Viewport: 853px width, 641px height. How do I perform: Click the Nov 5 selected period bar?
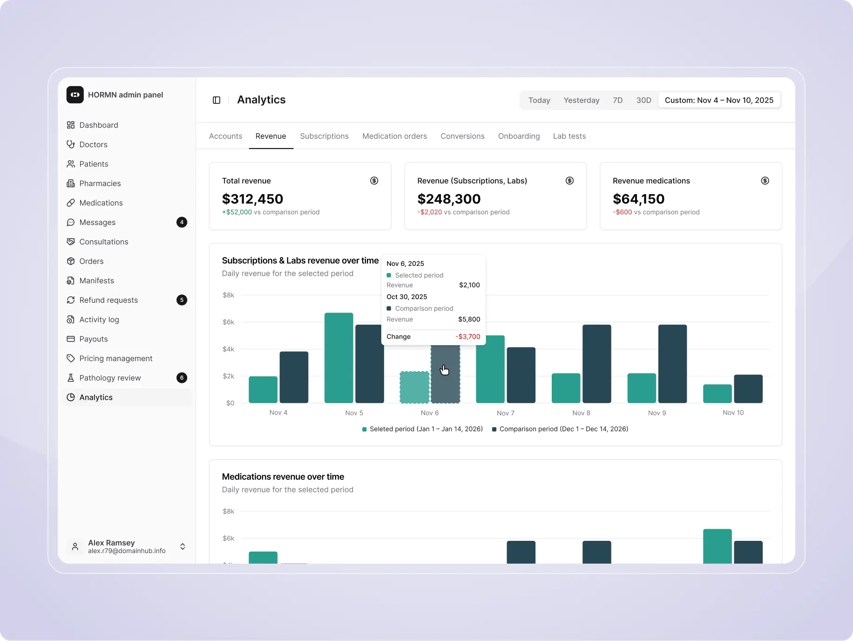point(338,358)
